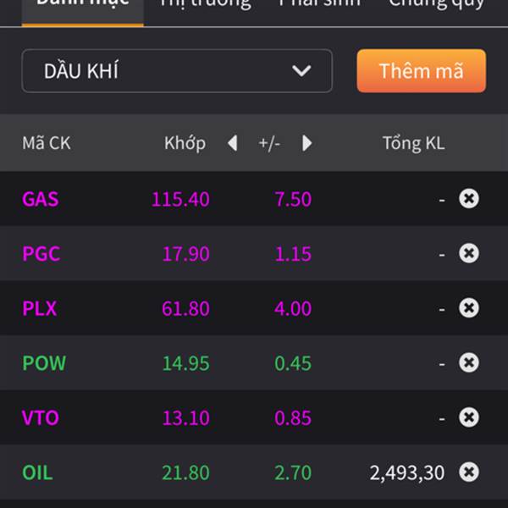This screenshot has width=508, height=508.
Task: Click the Khớp column header
Action: click(185, 143)
